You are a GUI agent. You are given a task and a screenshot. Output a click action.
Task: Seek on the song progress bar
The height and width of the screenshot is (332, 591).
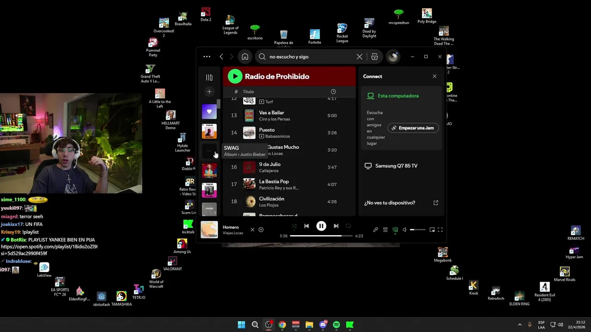[x=321, y=236]
